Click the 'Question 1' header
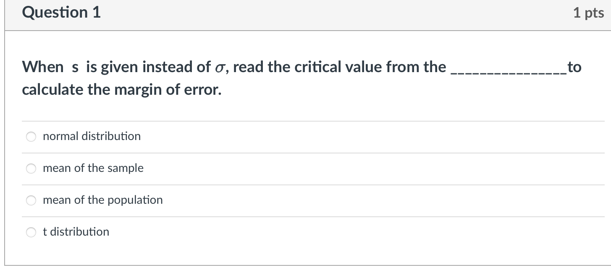Viewport: 611px width, 270px height. coord(60,12)
